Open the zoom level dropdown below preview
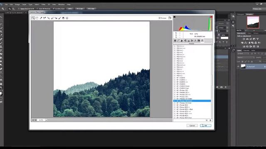 (46, 120)
